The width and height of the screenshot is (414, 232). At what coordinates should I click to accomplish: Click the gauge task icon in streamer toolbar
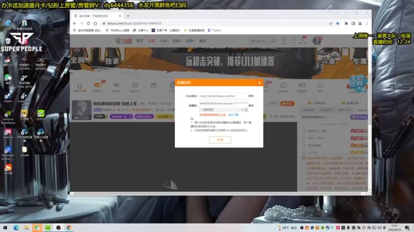click(283, 87)
